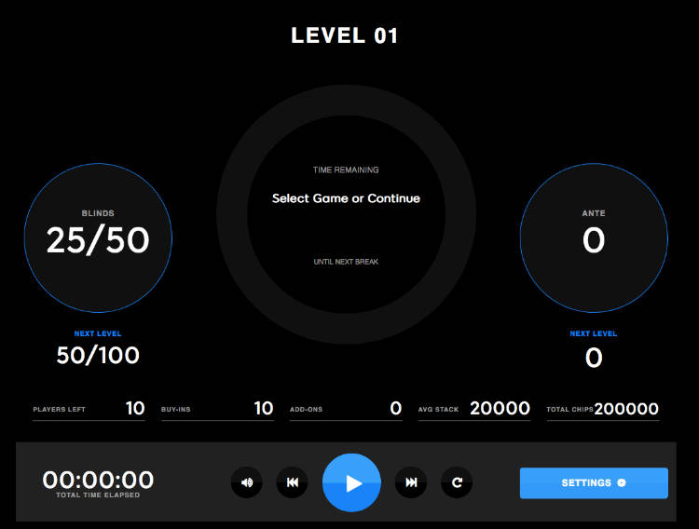Click the AVG STACK label
The height and width of the screenshot is (529, 699).
(438, 409)
